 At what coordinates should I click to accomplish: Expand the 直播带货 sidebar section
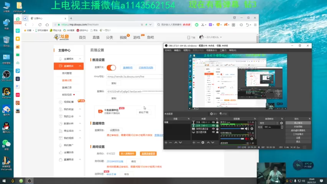[80, 159]
